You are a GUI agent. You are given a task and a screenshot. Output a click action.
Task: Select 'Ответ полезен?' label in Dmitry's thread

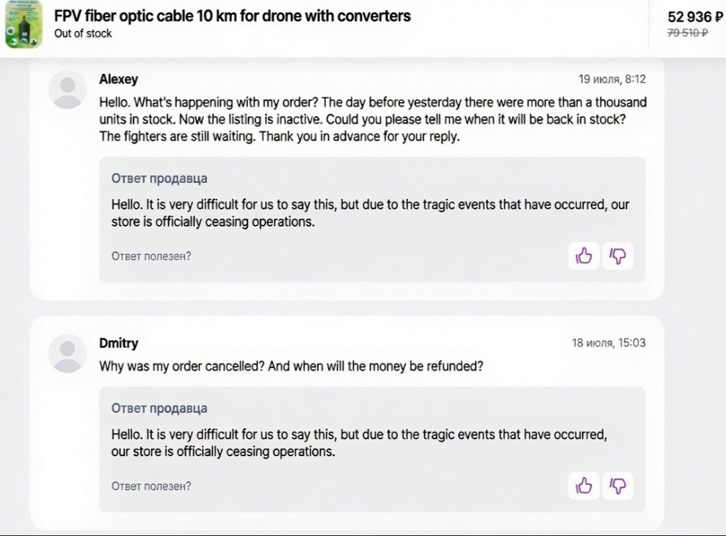point(151,486)
